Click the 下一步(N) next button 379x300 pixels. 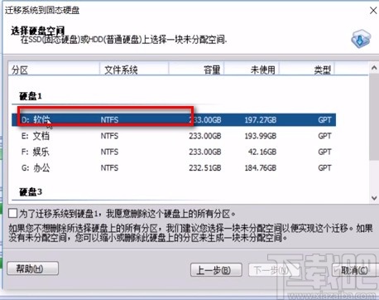coord(273,270)
